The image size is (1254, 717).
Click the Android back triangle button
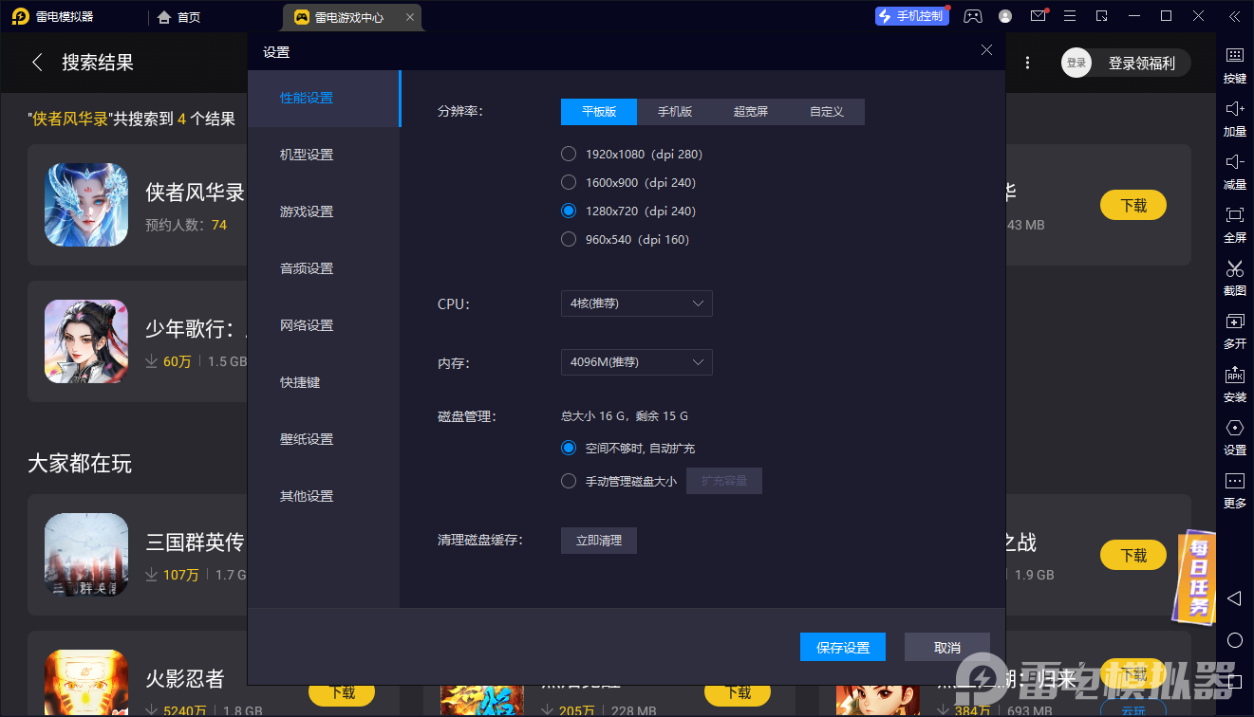tap(1234, 598)
